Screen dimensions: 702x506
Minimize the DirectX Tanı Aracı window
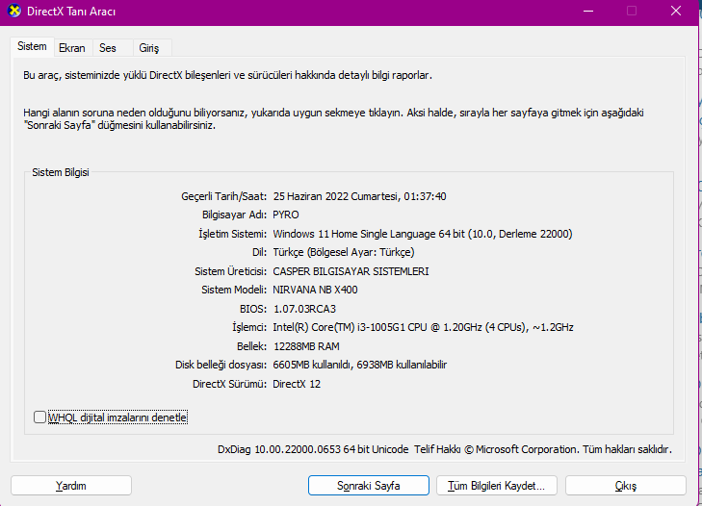(587, 11)
